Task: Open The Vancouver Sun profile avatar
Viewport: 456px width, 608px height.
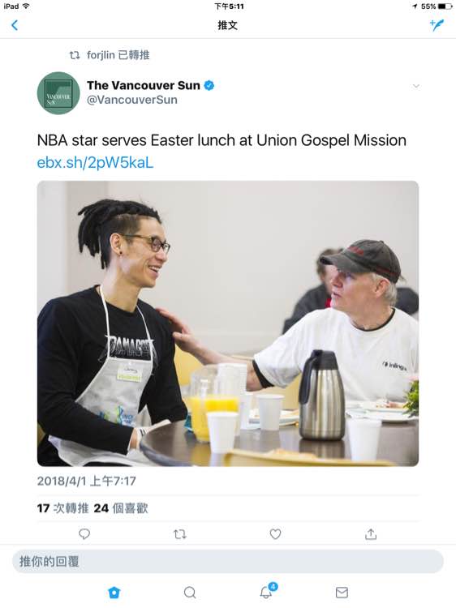Action: [x=58, y=93]
